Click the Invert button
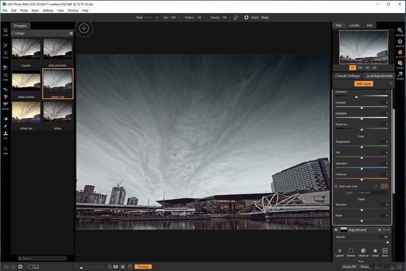Image resolution: width=406 pixels, height=271 pixels. 255,17
